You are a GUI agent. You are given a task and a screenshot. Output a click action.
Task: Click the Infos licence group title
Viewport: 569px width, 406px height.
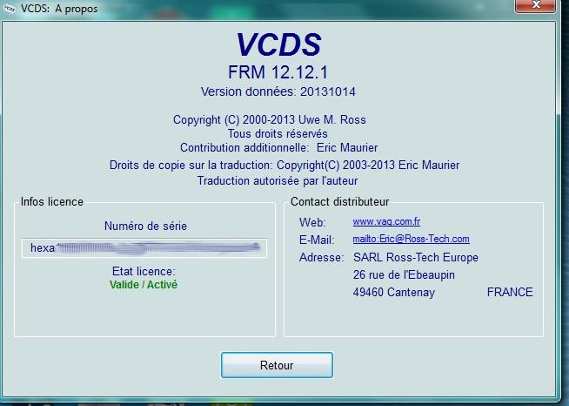click(52, 202)
